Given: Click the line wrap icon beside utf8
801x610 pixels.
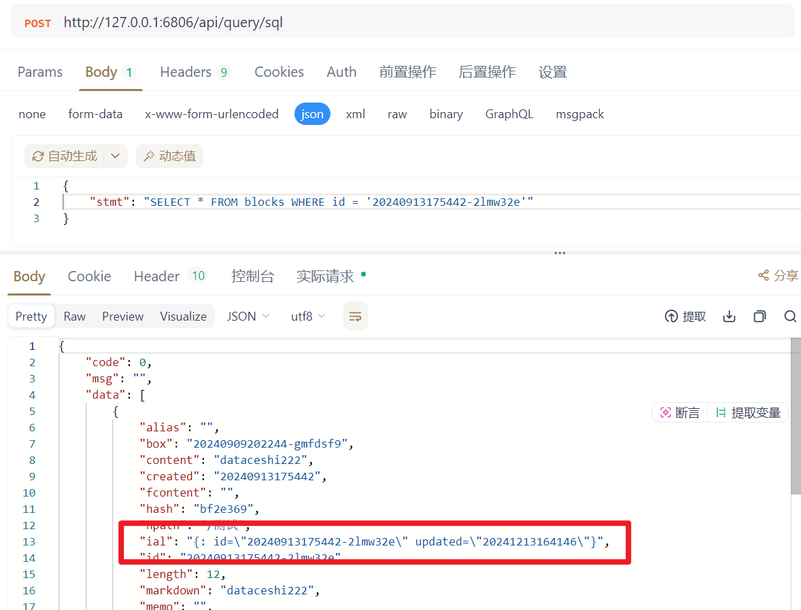Looking at the screenshot, I should point(355,315).
